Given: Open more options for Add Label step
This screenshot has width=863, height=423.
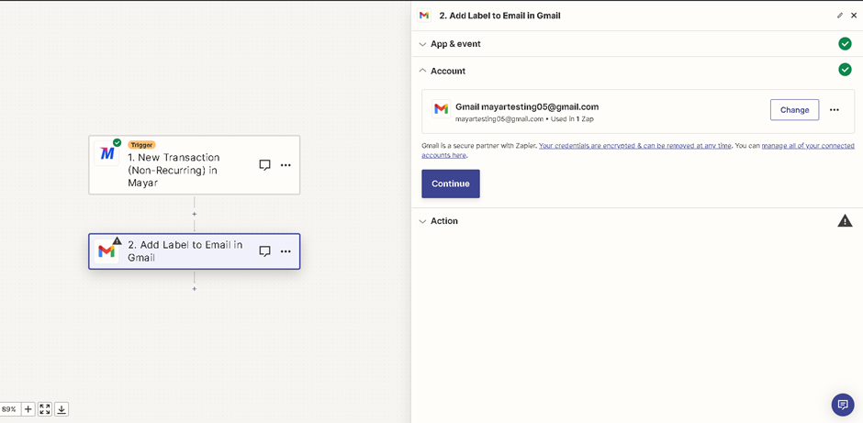Looking at the screenshot, I should click(286, 251).
